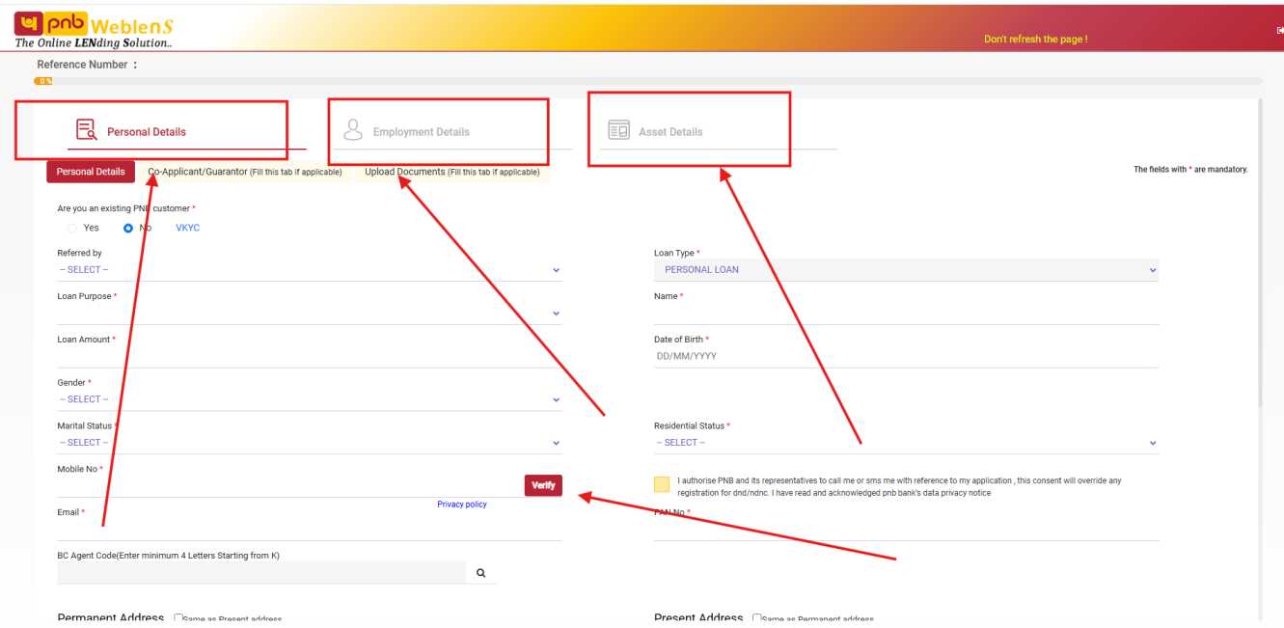The height and width of the screenshot is (628, 1284).
Task: Expand the Marital Status dropdown
Action: (x=309, y=443)
